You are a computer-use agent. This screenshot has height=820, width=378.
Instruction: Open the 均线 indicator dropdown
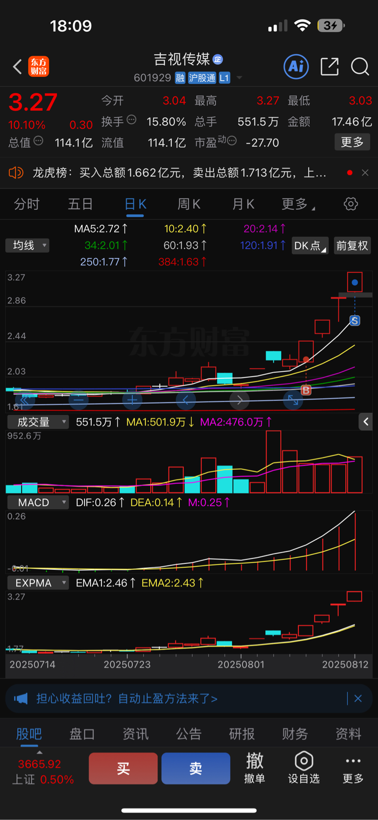point(27,245)
